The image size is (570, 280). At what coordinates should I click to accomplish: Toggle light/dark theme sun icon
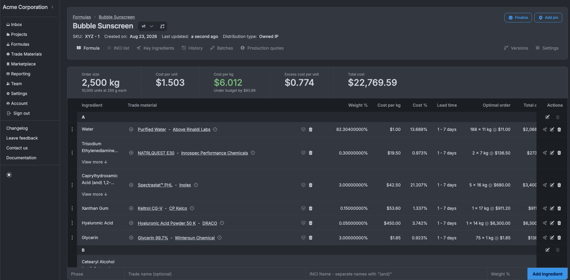9,175
